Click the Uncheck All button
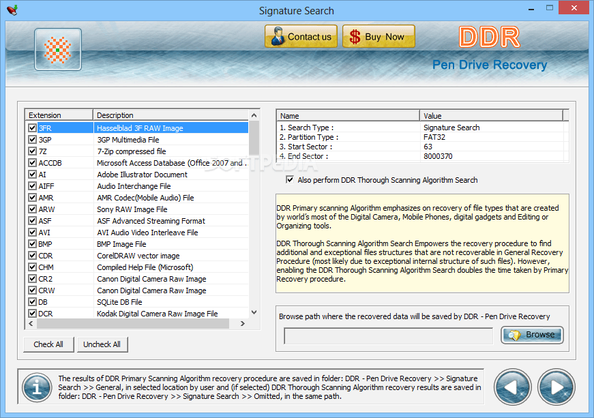 tap(102, 344)
